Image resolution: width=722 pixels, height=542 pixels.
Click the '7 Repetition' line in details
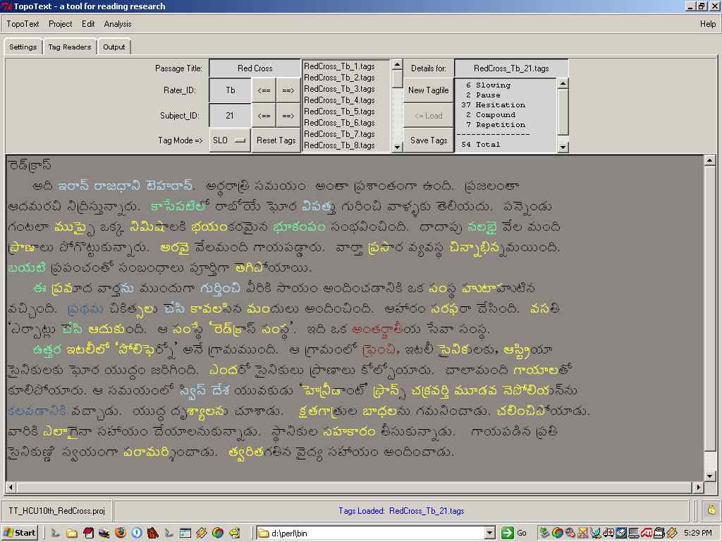click(x=495, y=125)
